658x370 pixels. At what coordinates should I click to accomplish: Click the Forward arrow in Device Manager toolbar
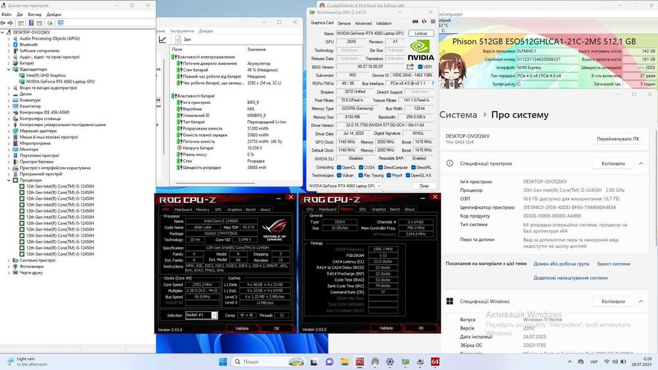[11, 23]
